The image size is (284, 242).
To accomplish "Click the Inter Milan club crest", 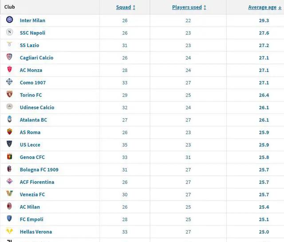I will pyautogui.click(x=9, y=20).
